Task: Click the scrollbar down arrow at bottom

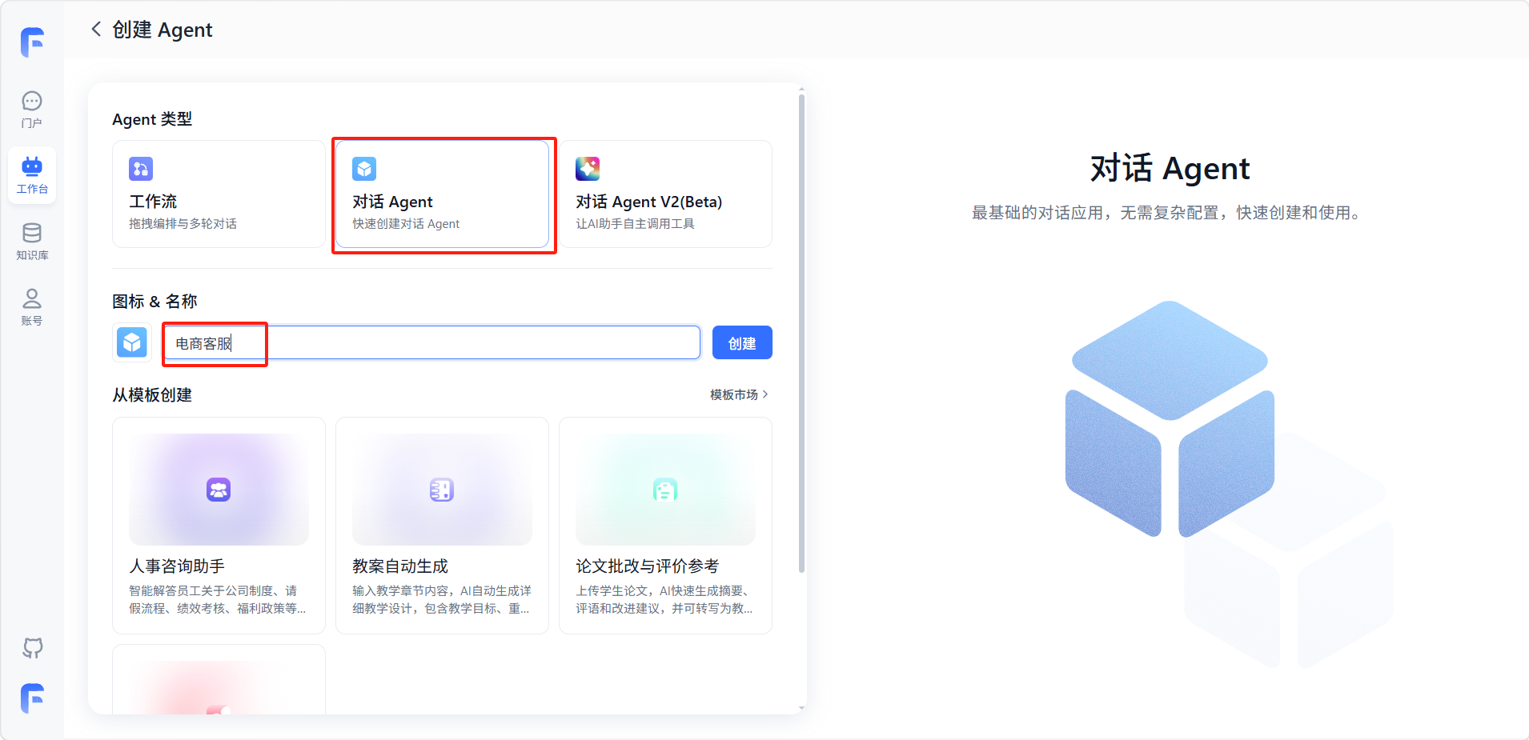Action: [x=801, y=709]
